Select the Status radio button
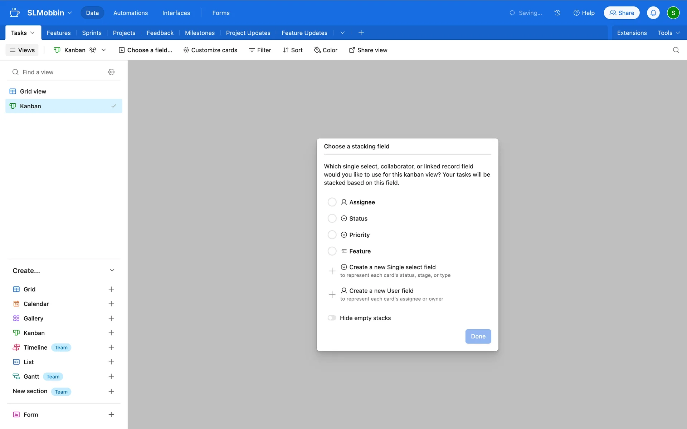 click(332, 218)
